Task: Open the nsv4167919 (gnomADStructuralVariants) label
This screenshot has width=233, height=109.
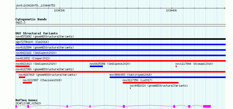Action: [x=48, y=75]
